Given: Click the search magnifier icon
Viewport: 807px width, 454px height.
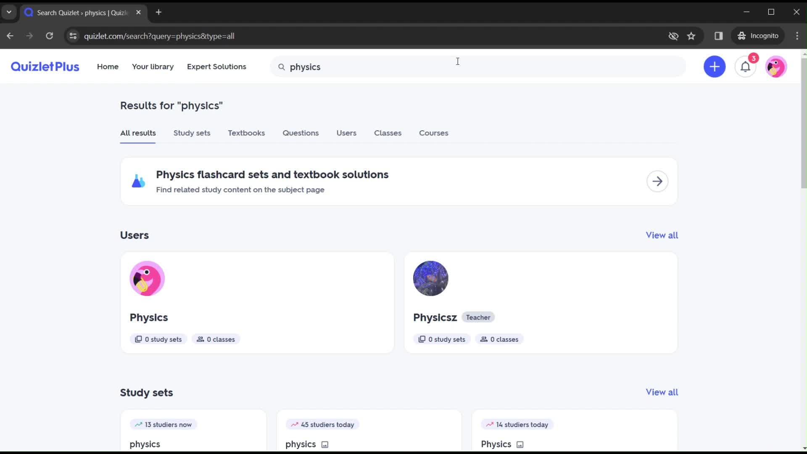Looking at the screenshot, I should coord(282,66).
